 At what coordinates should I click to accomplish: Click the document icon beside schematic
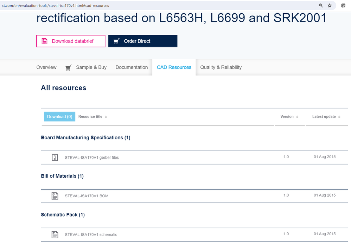click(55, 234)
